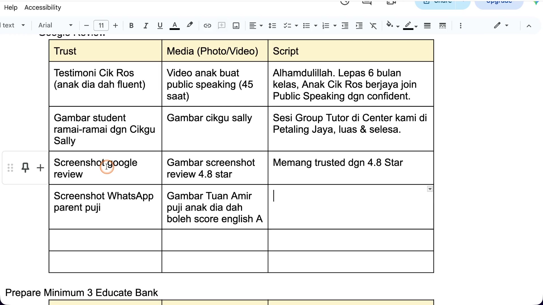This screenshot has width=543, height=305.
Task: Open the editing mode pencil dropdown
Action: pos(501,26)
